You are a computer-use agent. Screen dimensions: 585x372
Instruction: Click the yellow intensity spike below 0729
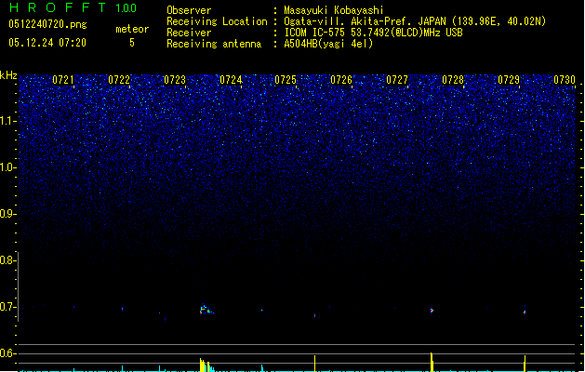(525, 364)
